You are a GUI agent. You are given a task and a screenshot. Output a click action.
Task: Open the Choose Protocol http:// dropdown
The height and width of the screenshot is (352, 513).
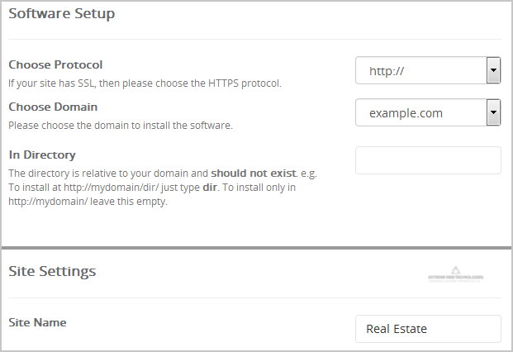pyautogui.click(x=421, y=71)
